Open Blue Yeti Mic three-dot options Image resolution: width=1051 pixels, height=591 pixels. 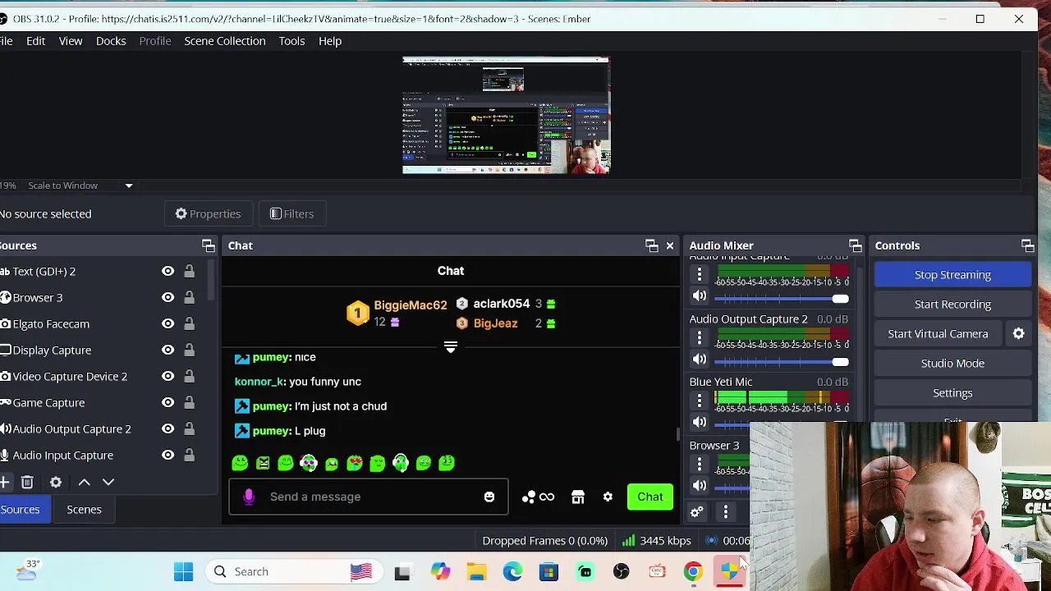tap(700, 401)
